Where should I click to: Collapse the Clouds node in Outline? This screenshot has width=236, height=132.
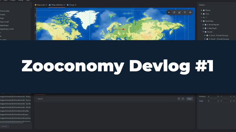point(203,32)
